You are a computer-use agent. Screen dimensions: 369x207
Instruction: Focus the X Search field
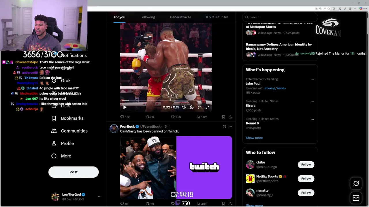(280, 17)
